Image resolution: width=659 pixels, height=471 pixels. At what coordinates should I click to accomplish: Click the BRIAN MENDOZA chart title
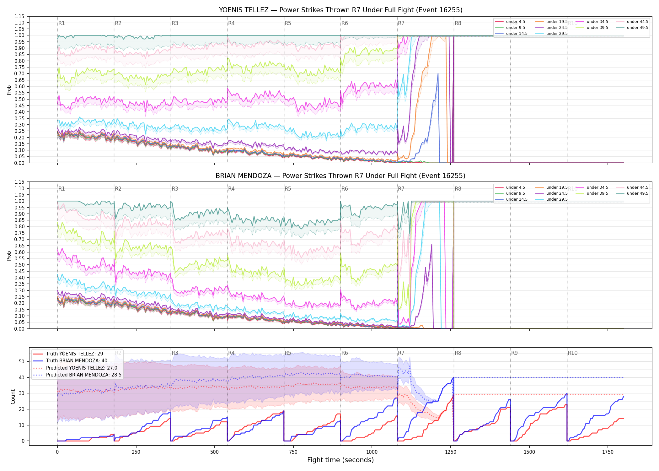[340, 176]
